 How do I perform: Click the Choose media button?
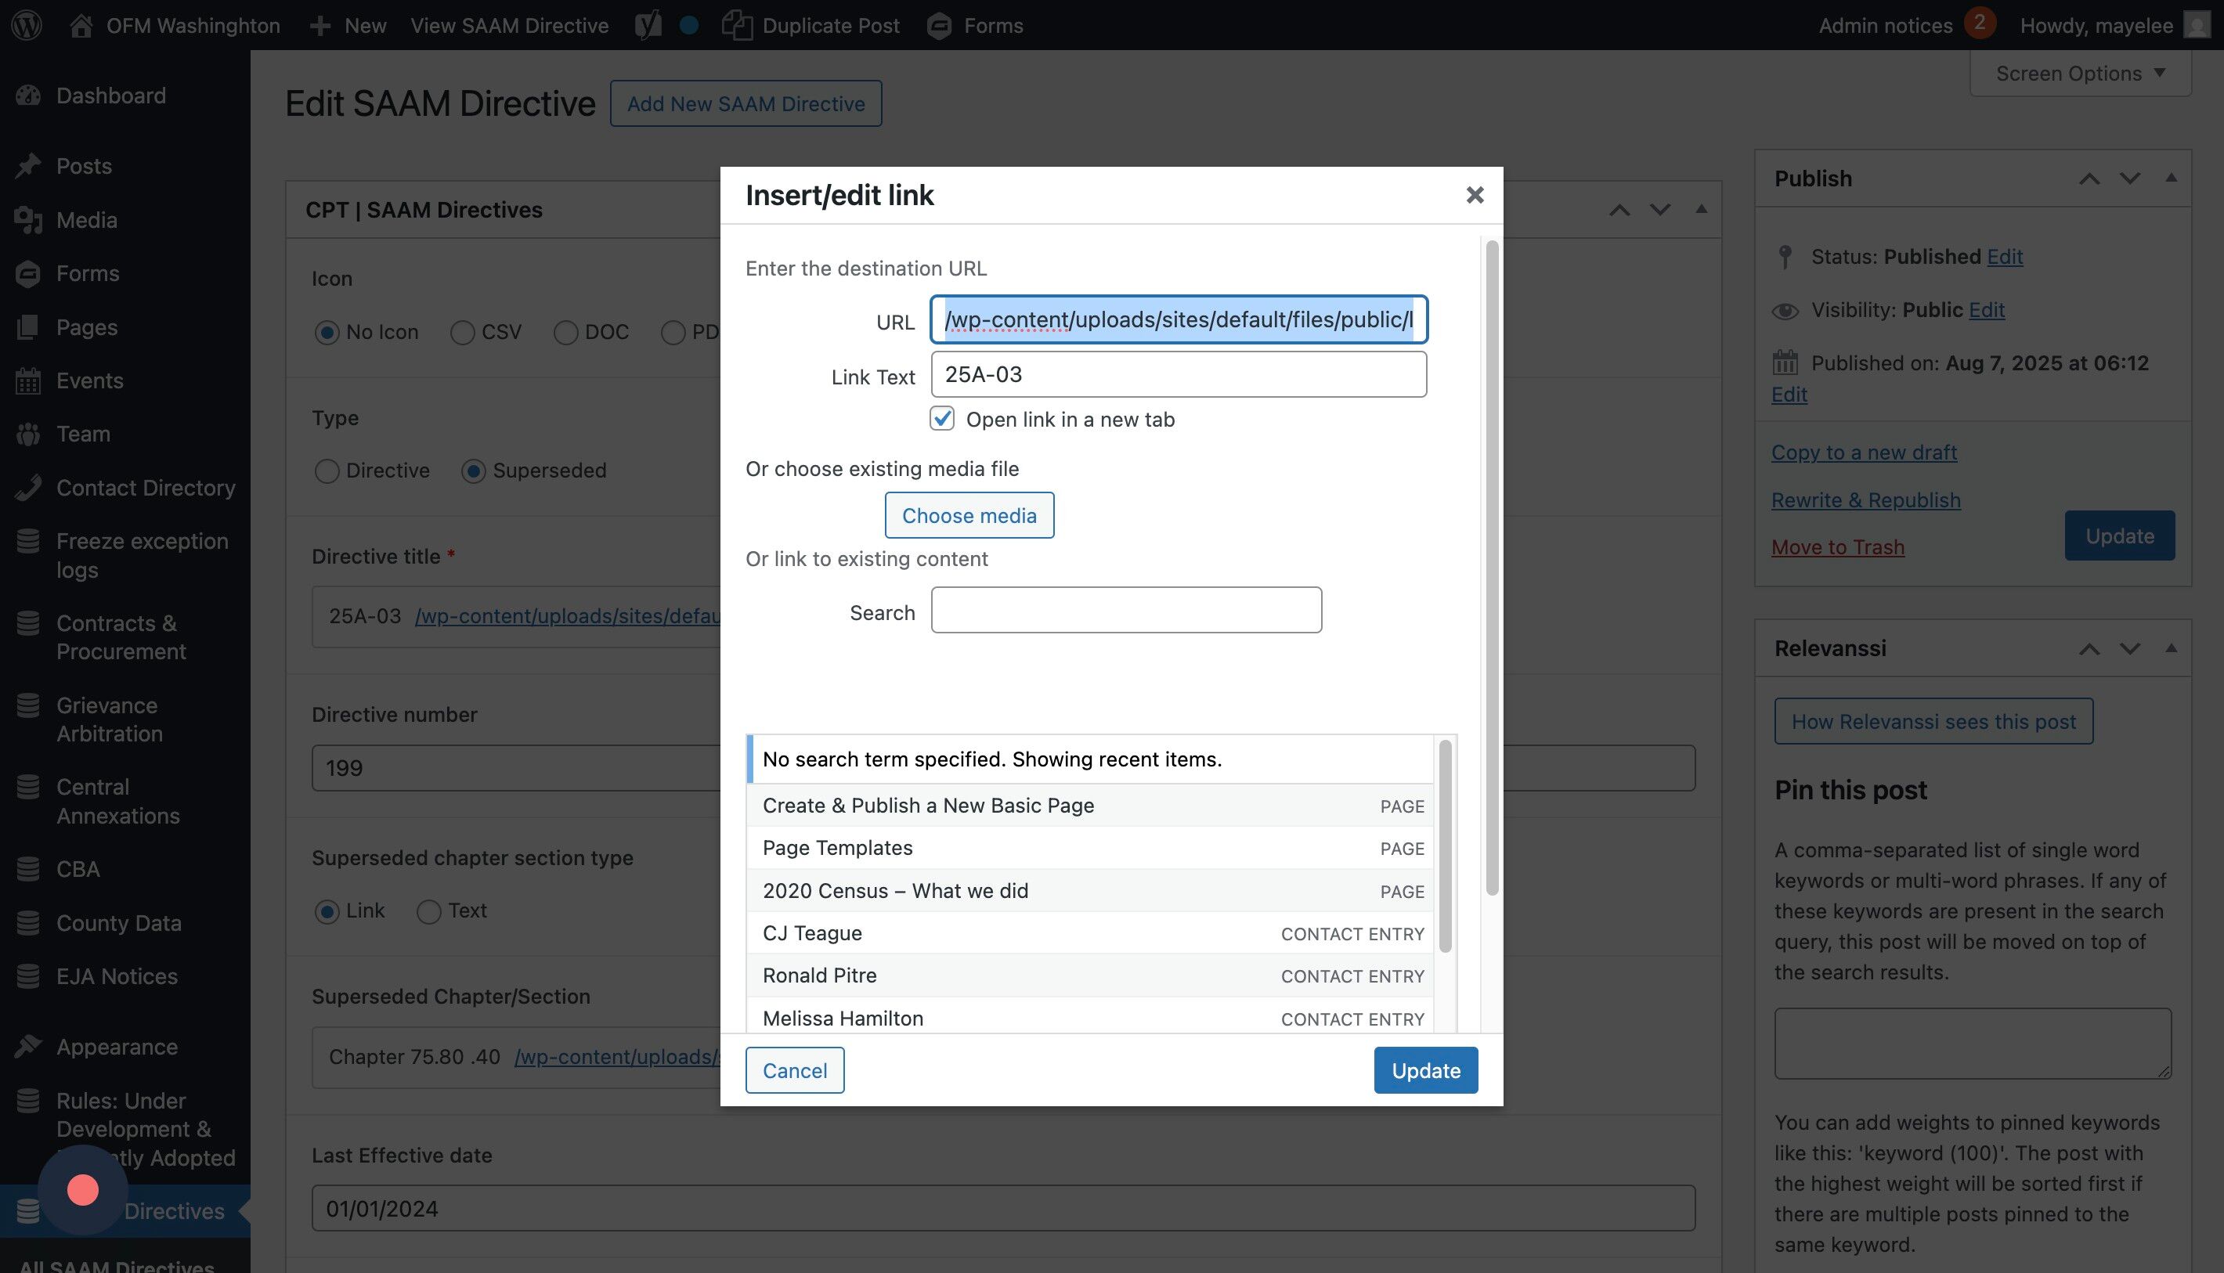tap(969, 515)
